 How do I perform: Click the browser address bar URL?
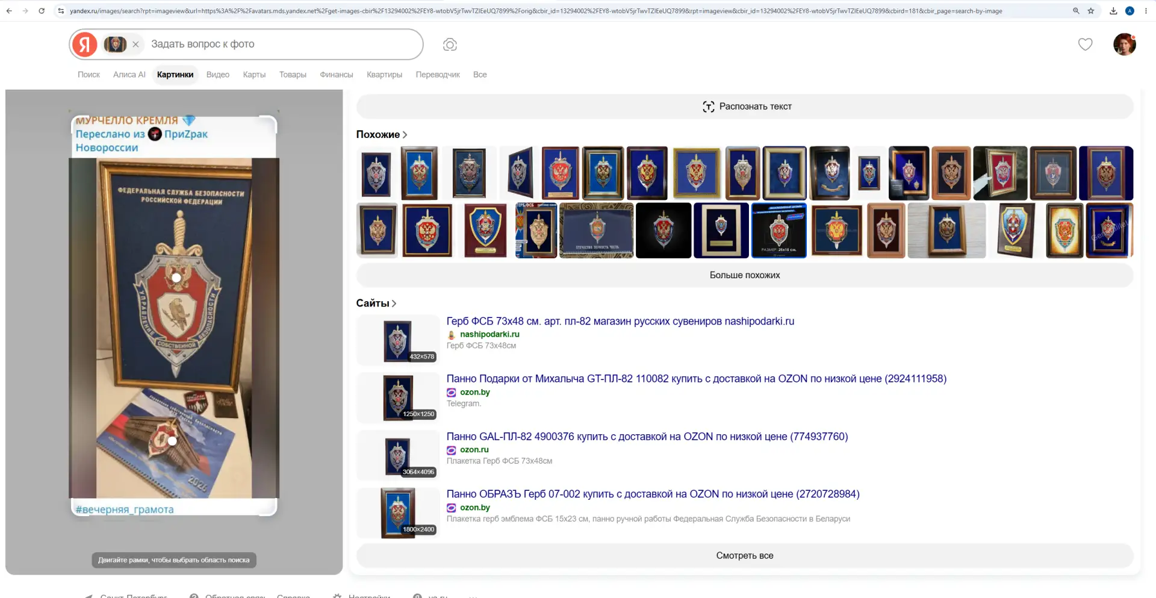[x=536, y=11]
